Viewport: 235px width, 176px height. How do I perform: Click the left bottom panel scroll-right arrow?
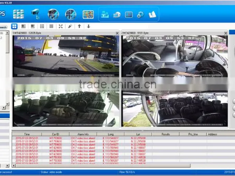[x=7, y=165]
